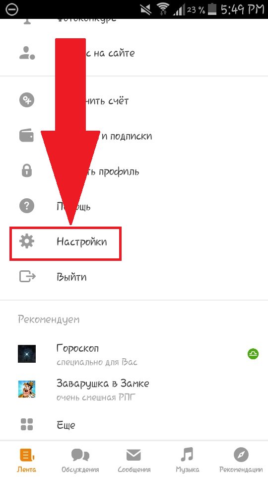Open the Гороскоп thumbnail image
The image size is (268, 477).
(27, 354)
